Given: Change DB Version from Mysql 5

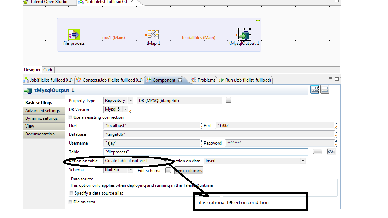Looking at the screenshot, I should click(125, 109).
